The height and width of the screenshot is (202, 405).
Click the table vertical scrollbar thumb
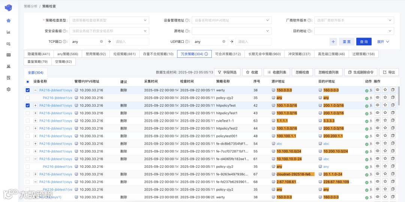pyautogui.click(x=399, y=96)
